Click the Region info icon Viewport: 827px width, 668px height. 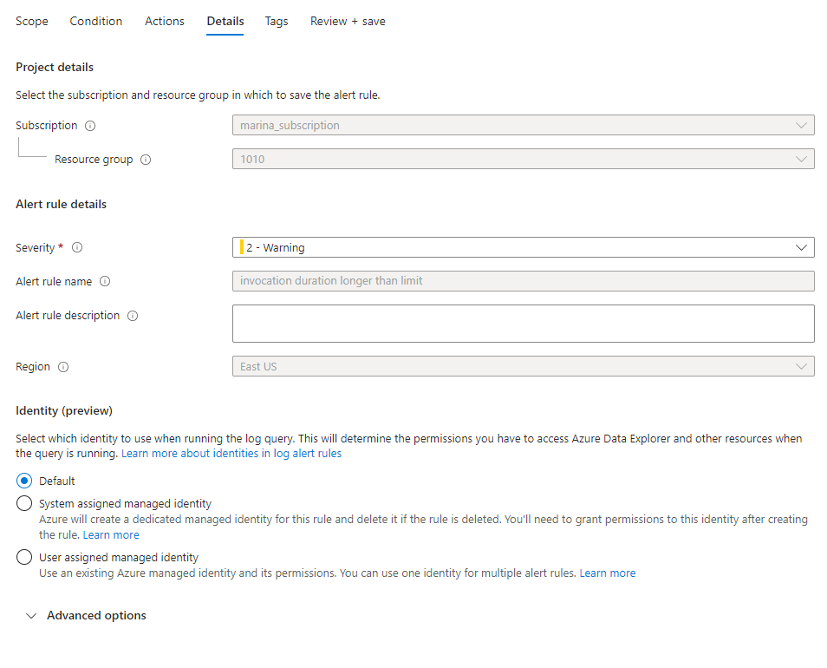click(63, 367)
